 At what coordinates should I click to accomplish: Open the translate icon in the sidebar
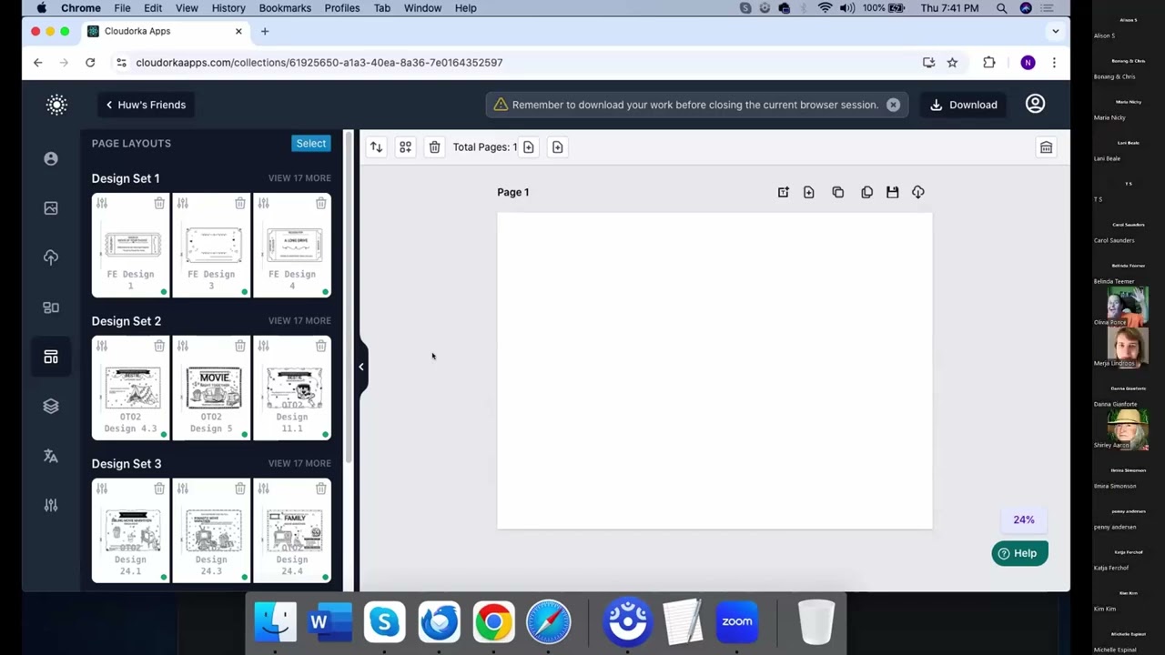point(51,456)
